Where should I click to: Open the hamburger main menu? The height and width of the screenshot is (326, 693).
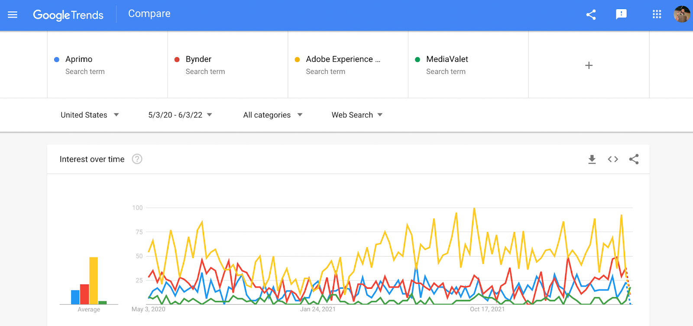(13, 15)
